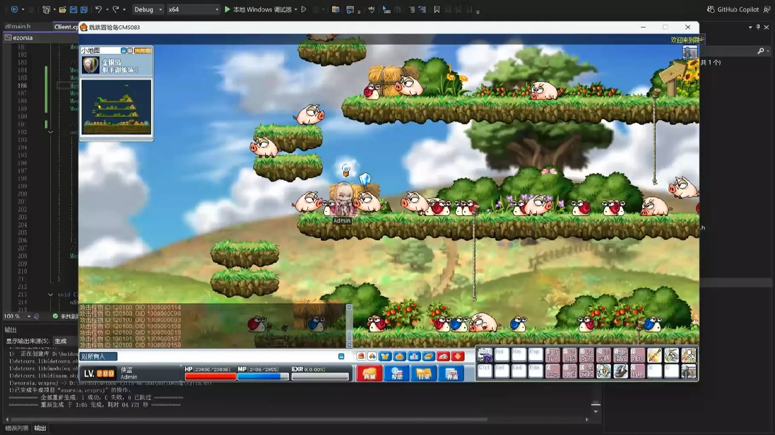
Task: Open the 生成 output source dropdown
Action: (65, 341)
